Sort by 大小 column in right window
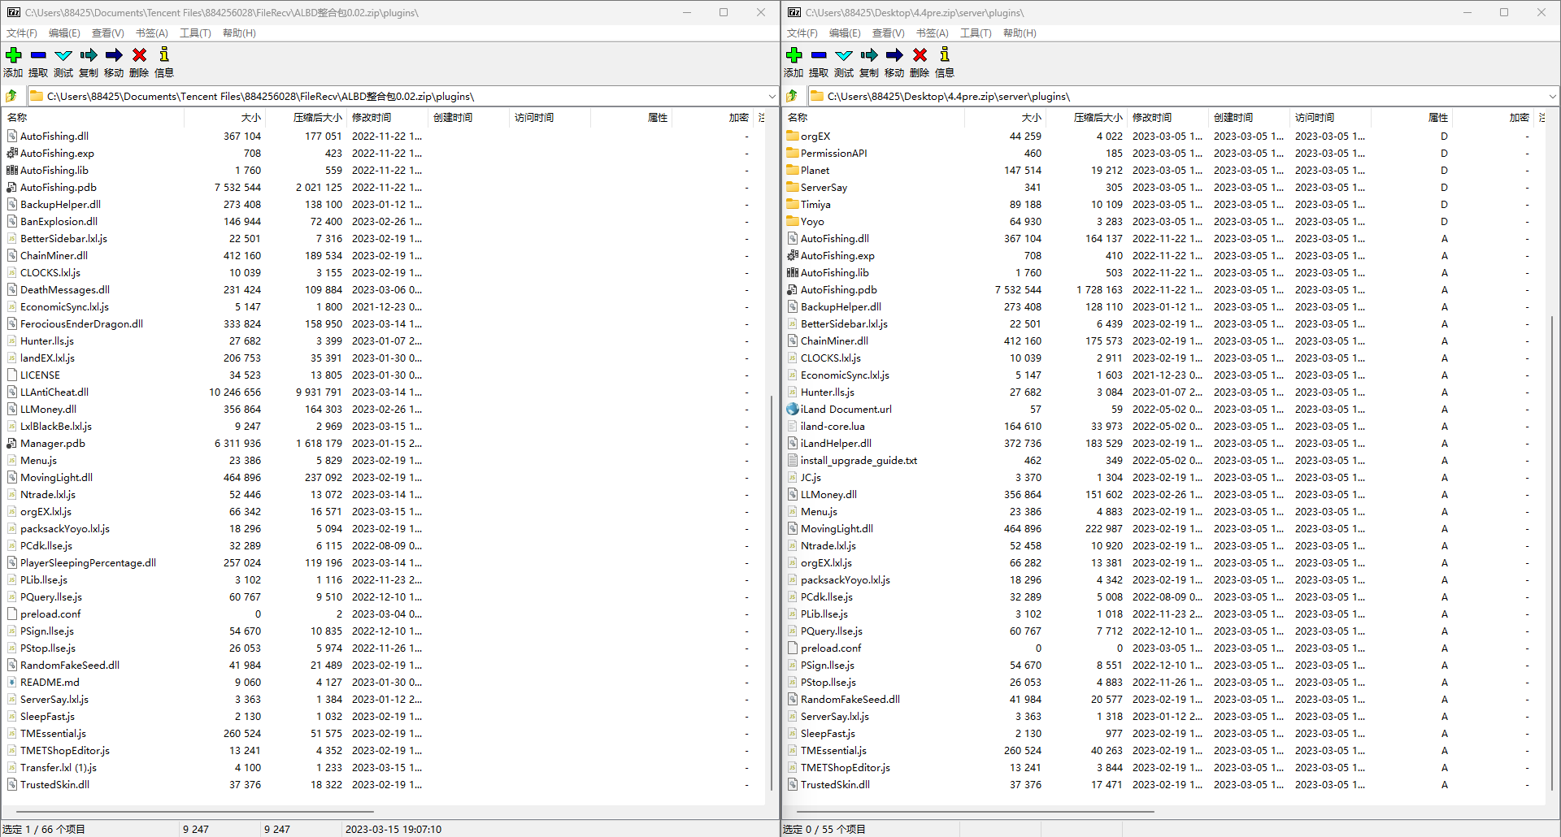 (x=1005, y=118)
